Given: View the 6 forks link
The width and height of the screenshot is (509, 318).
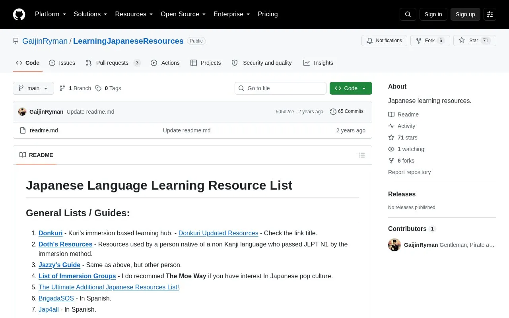Looking at the screenshot, I should 401,161.
